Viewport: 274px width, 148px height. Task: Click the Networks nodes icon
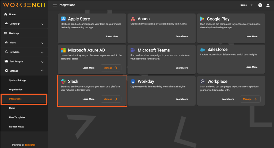6,52
